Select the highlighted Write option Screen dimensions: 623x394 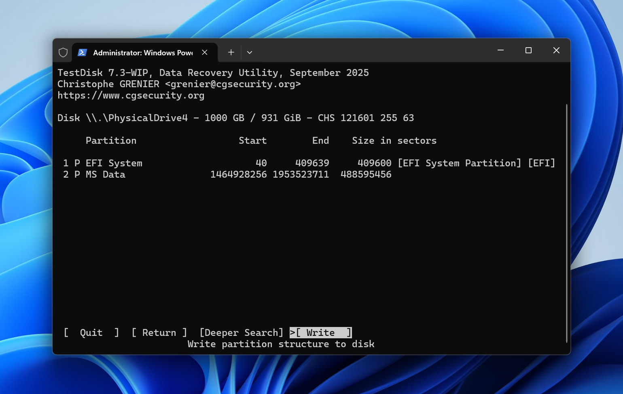tap(321, 333)
